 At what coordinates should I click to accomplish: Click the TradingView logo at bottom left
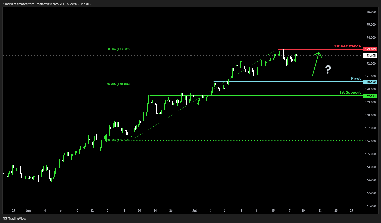(x=14, y=218)
